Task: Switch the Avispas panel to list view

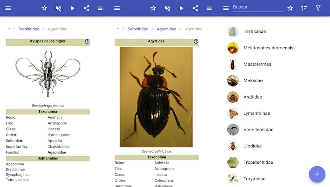Action: click(100, 8)
